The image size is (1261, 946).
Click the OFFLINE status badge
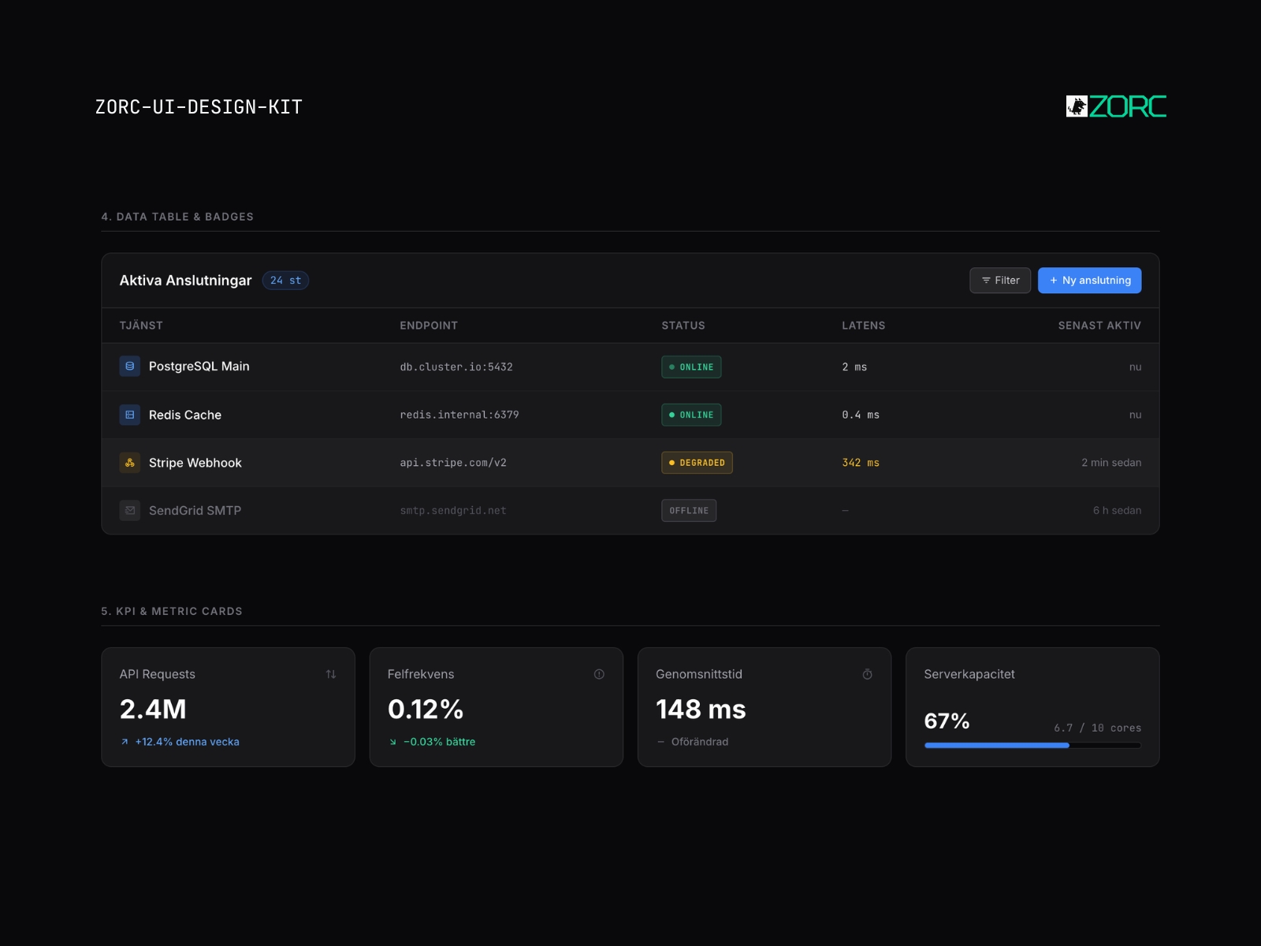[x=689, y=511]
